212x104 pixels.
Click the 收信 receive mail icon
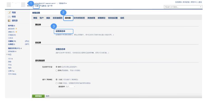point(9,17)
